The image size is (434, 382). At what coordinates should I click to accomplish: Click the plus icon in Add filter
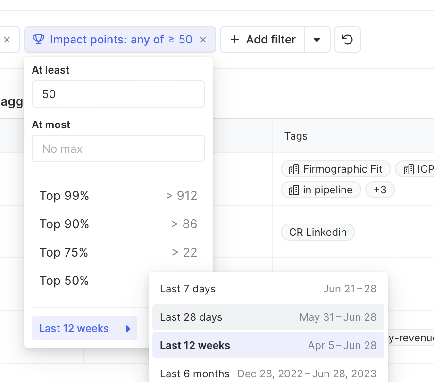[235, 39]
